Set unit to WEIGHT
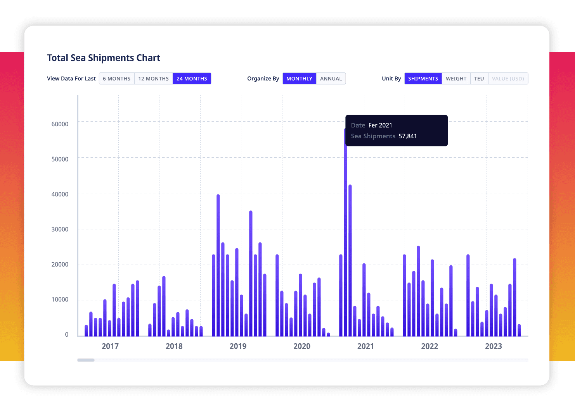 point(456,79)
